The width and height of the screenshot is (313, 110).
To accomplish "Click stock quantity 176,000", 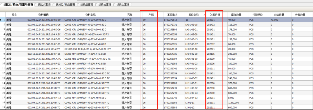I will tap(232, 30).
